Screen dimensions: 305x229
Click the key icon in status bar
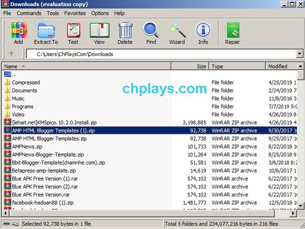pos(16,224)
